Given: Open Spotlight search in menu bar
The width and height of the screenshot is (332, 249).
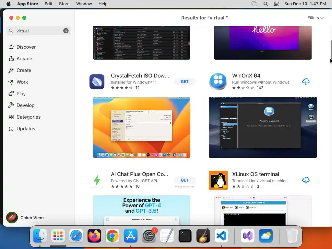Looking at the screenshot, I should pyautogui.click(x=266, y=4).
